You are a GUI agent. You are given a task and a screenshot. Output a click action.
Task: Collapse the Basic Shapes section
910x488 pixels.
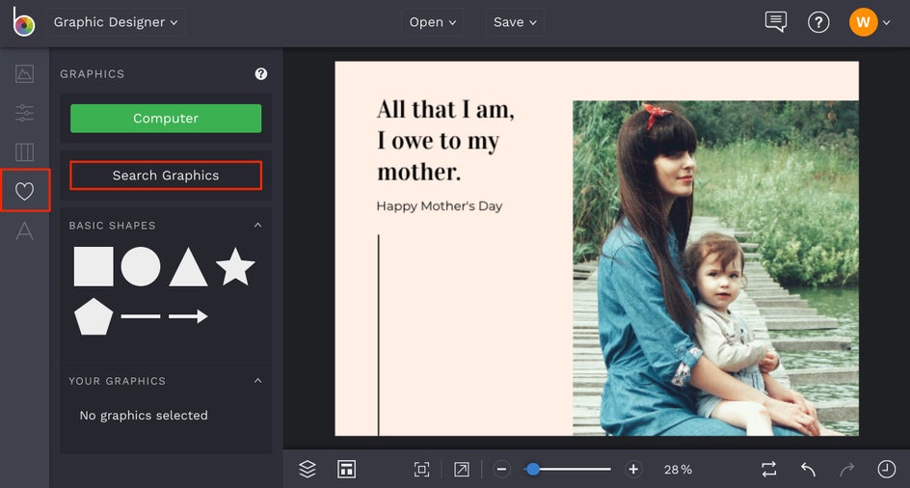click(x=258, y=225)
